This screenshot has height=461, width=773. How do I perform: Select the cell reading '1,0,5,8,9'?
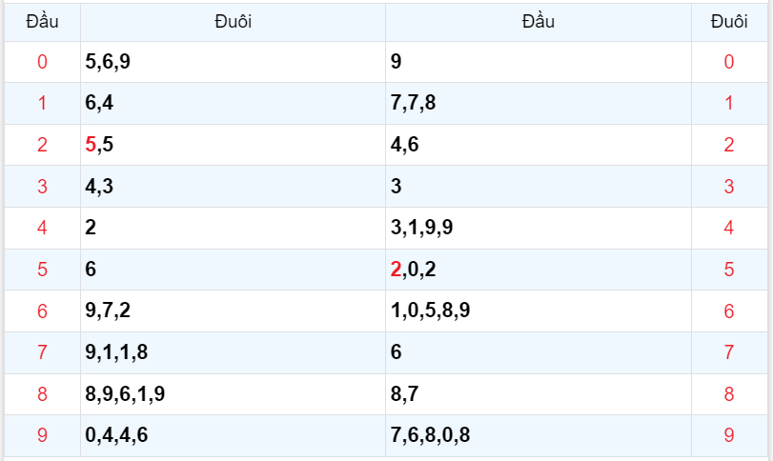click(x=430, y=311)
